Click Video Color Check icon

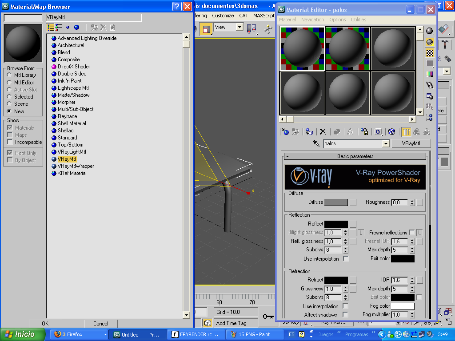[430, 74]
